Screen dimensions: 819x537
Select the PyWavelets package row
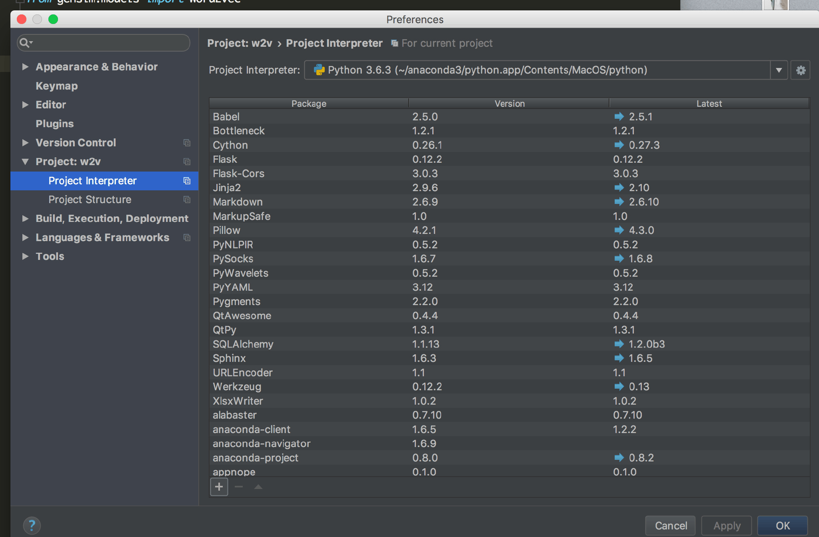[509, 273]
